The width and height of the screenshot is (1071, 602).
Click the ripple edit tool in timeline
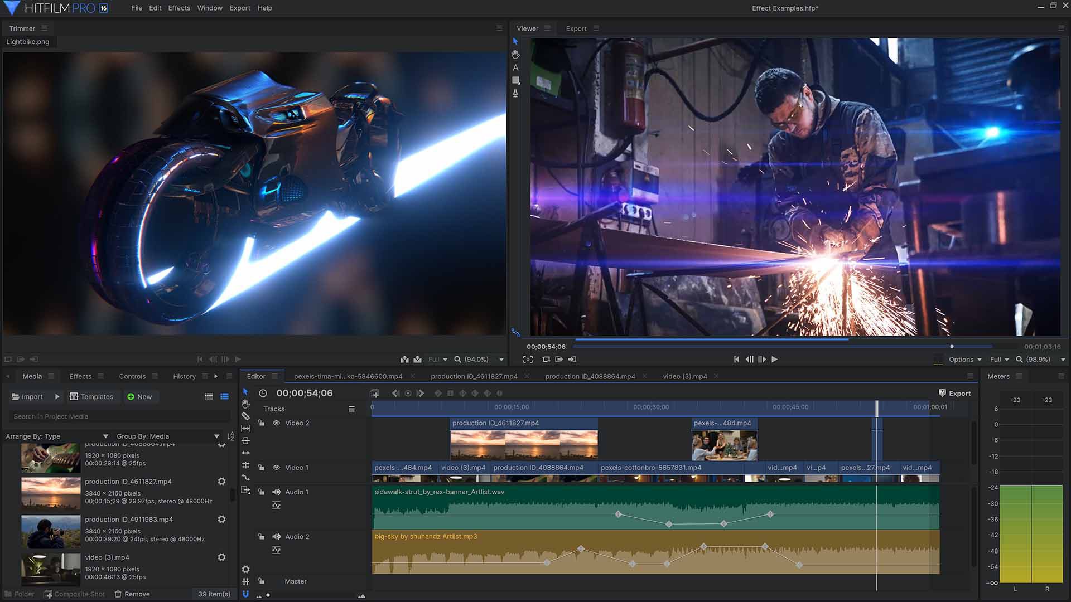click(x=245, y=440)
